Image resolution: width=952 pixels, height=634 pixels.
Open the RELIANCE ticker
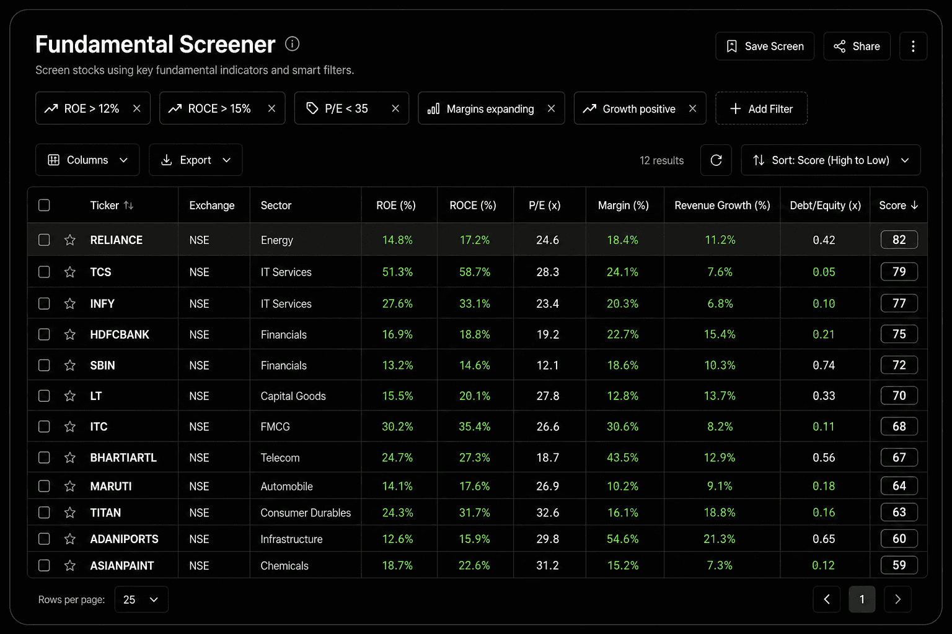(117, 240)
